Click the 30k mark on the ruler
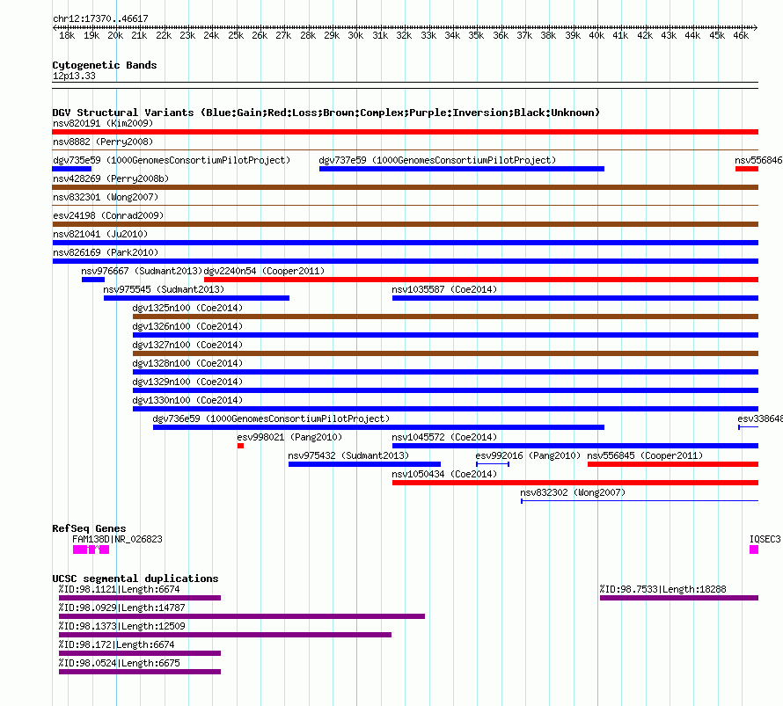This screenshot has width=783, height=706. (x=356, y=35)
